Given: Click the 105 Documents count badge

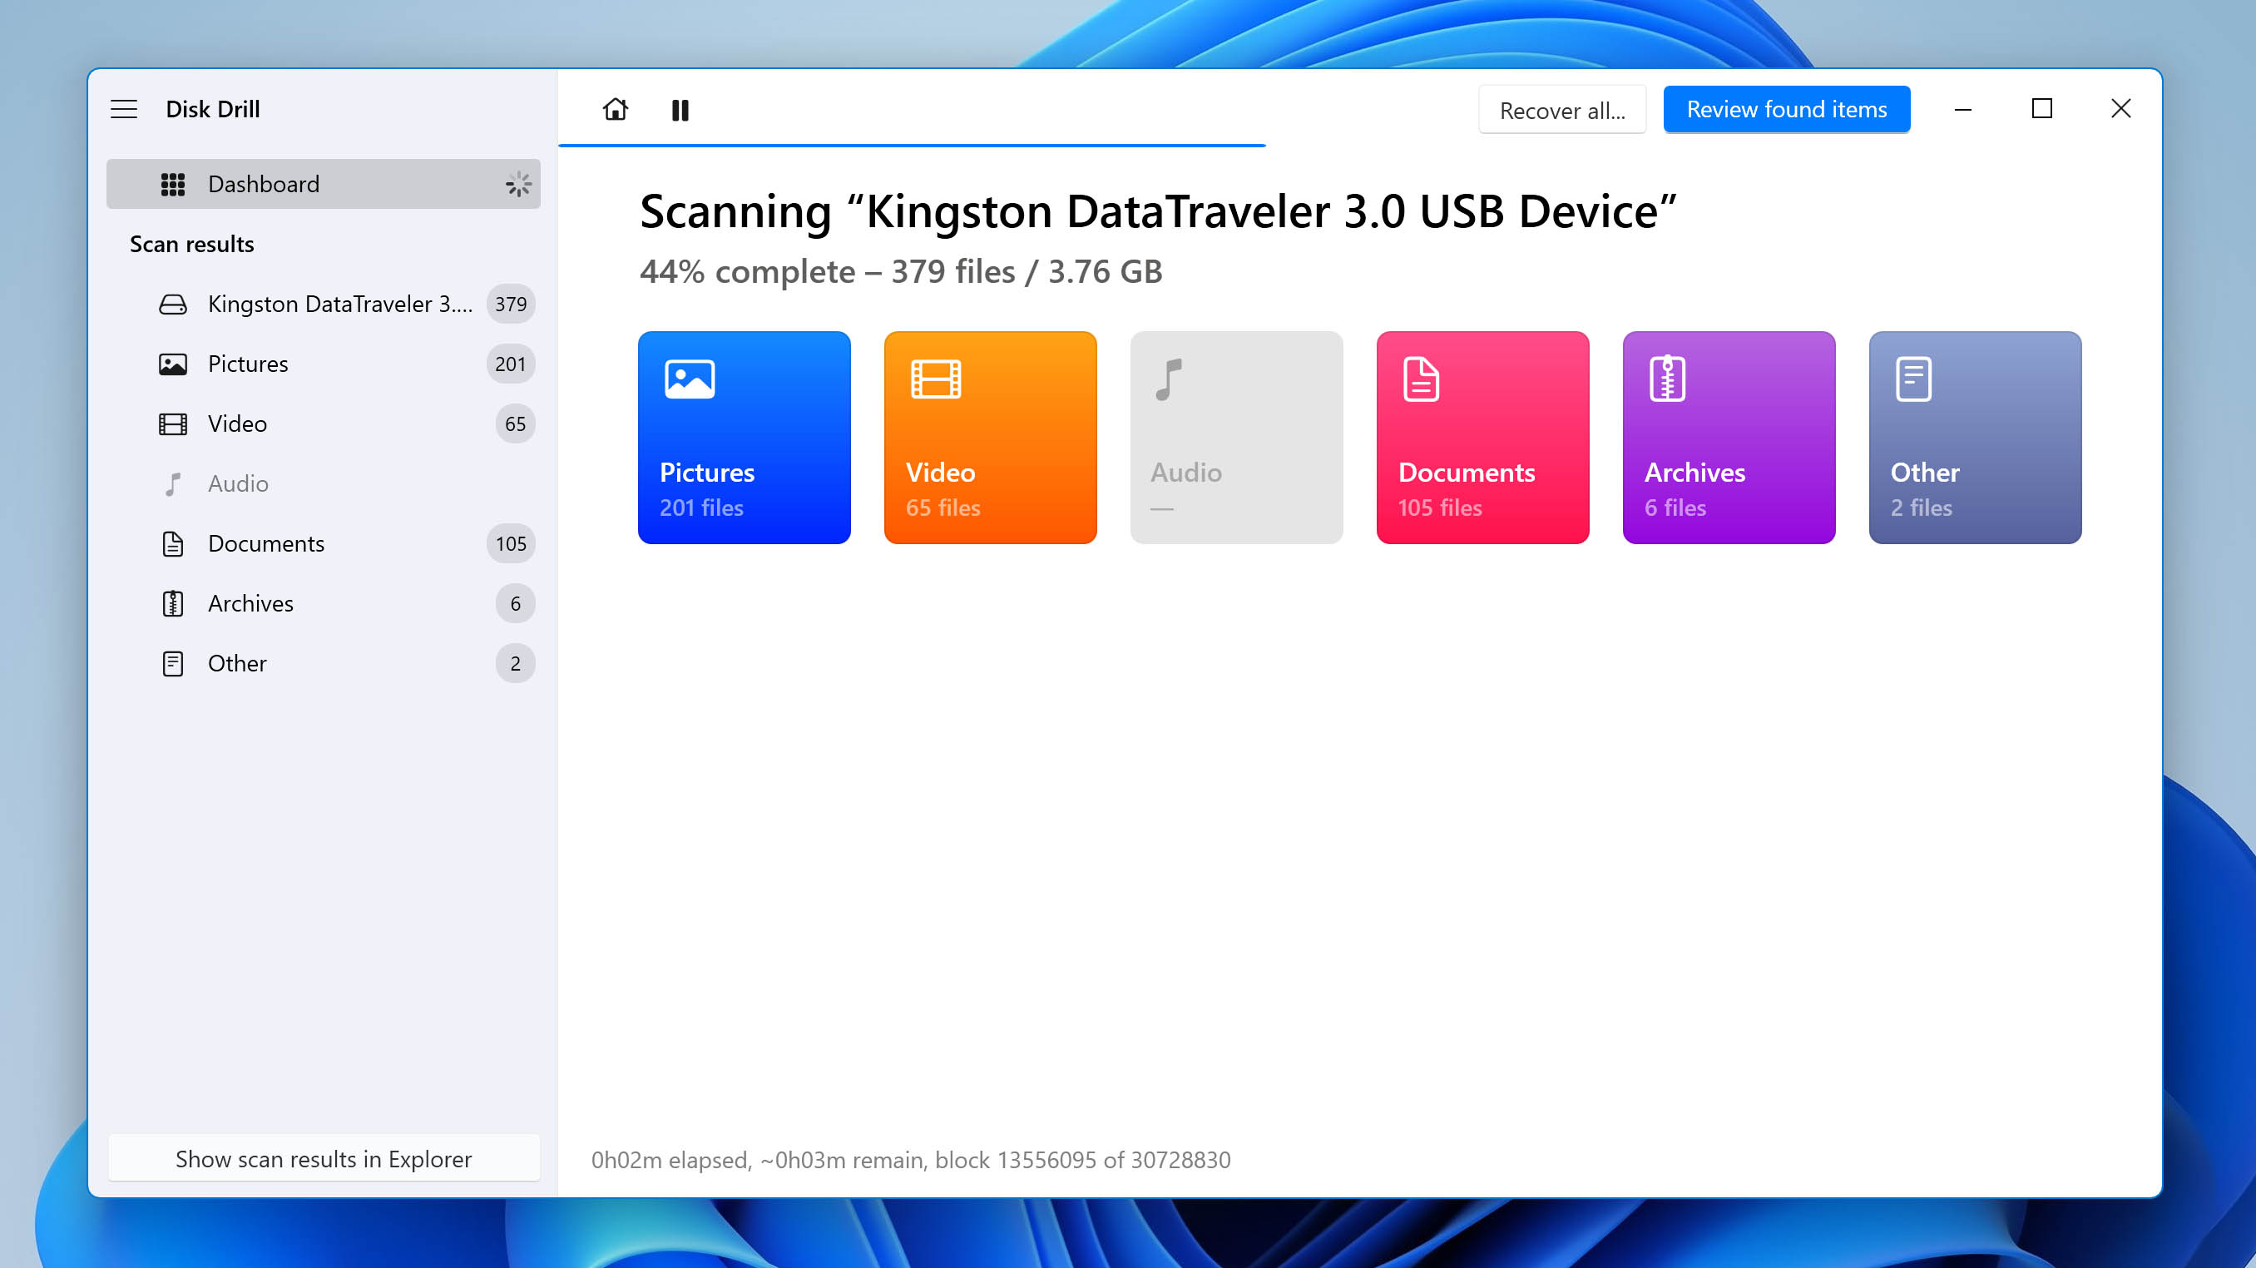Looking at the screenshot, I should (x=511, y=544).
